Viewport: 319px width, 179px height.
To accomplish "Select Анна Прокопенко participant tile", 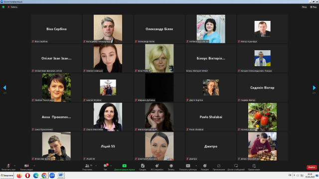I will click(56, 117).
